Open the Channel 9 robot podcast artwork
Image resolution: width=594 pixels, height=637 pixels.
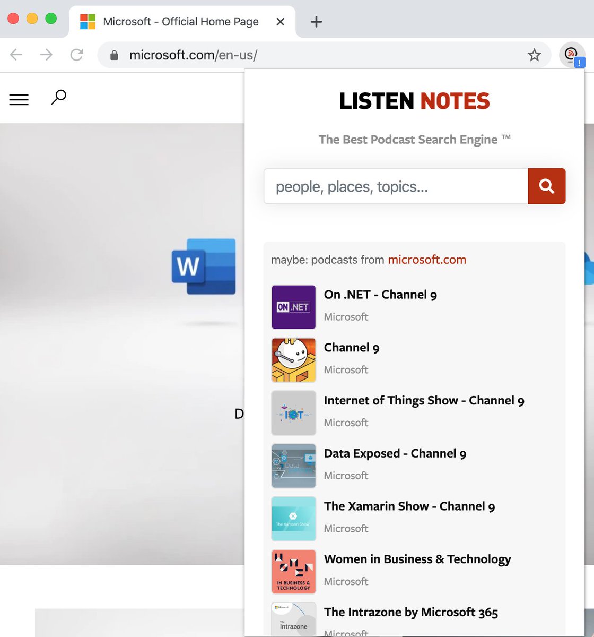click(294, 360)
